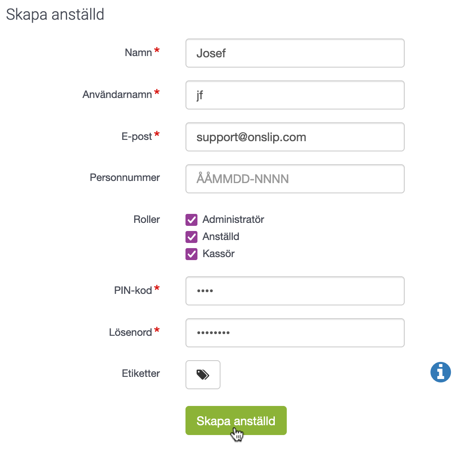Click the Roller section label

[147, 219]
